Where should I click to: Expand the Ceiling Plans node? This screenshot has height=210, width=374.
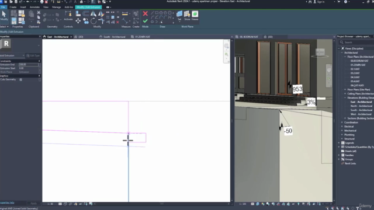pos(345,94)
